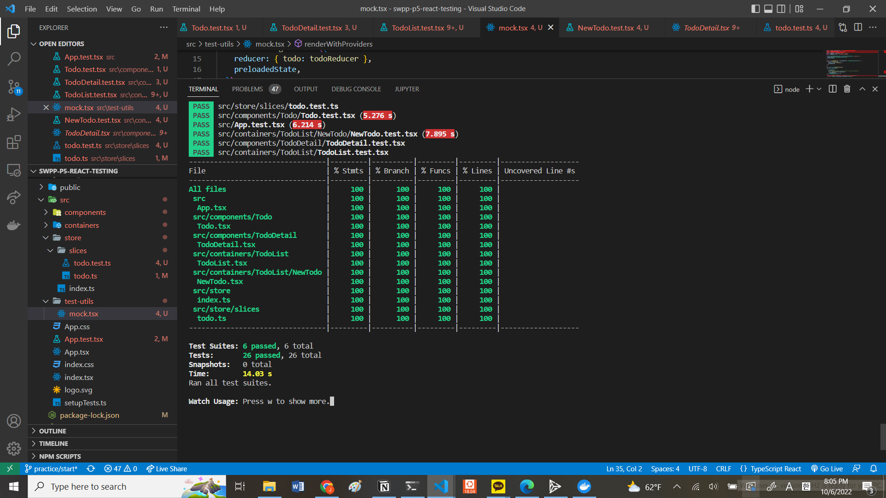The height and width of the screenshot is (498, 886).
Task: Click Go Live in status bar
Action: click(827, 468)
